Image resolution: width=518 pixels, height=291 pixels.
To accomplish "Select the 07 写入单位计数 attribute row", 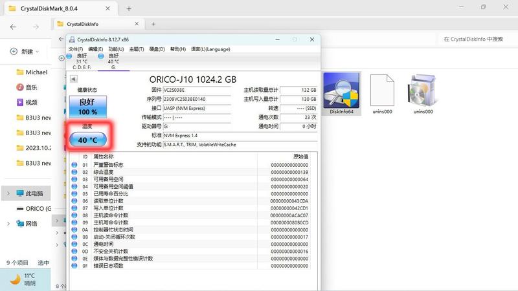I will (190, 208).
